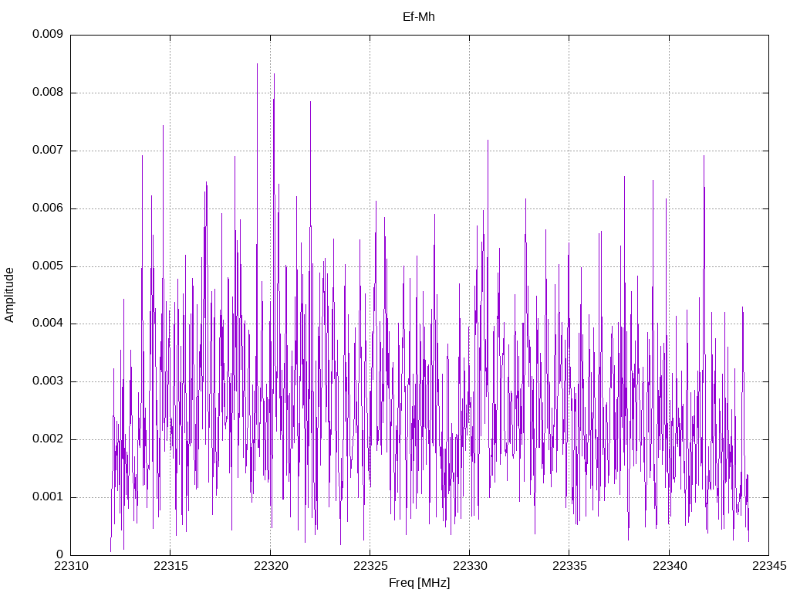Click the x-axis tick label 22325
Image resolution: width=790 pixels, height=593 pixels.
pyautogui.click(x=370, y=566)
